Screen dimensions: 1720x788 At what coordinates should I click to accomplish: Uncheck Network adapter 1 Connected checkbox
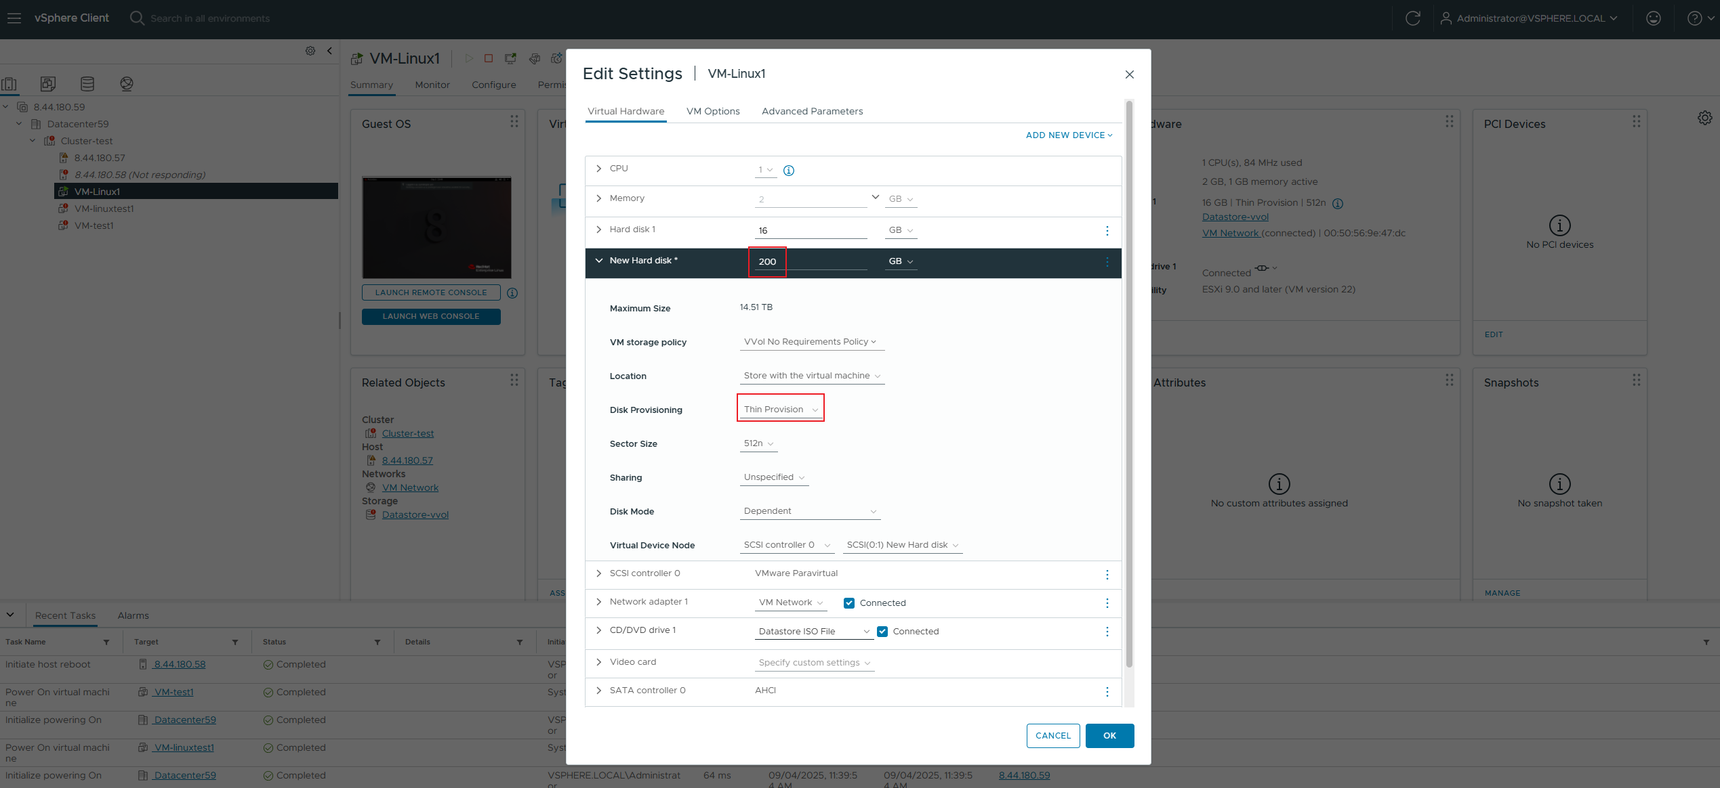849,603
